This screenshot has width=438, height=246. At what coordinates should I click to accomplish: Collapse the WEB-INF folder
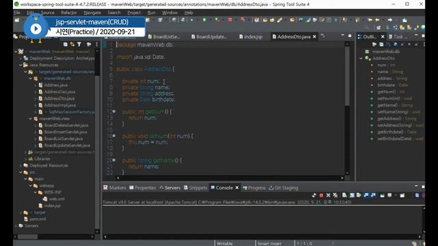[36, 192]
